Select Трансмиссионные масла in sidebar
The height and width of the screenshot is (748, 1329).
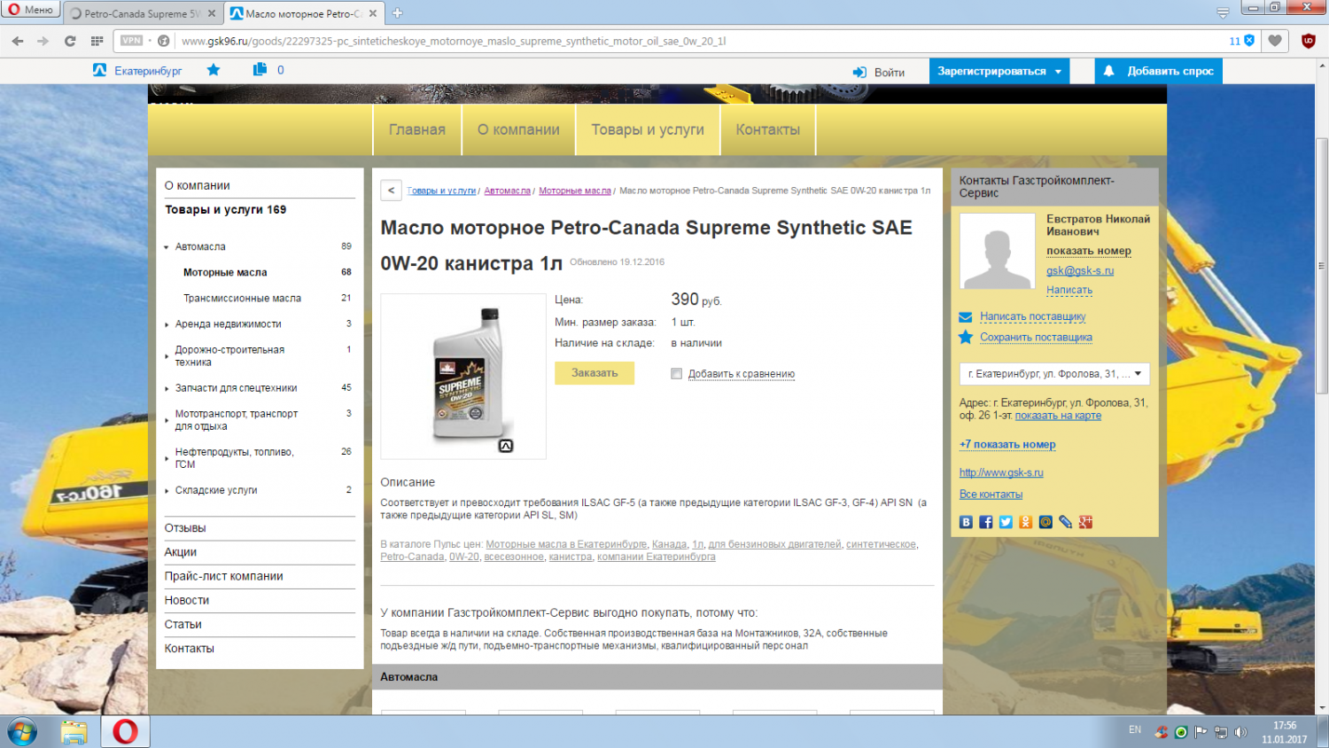click(242, 299)
